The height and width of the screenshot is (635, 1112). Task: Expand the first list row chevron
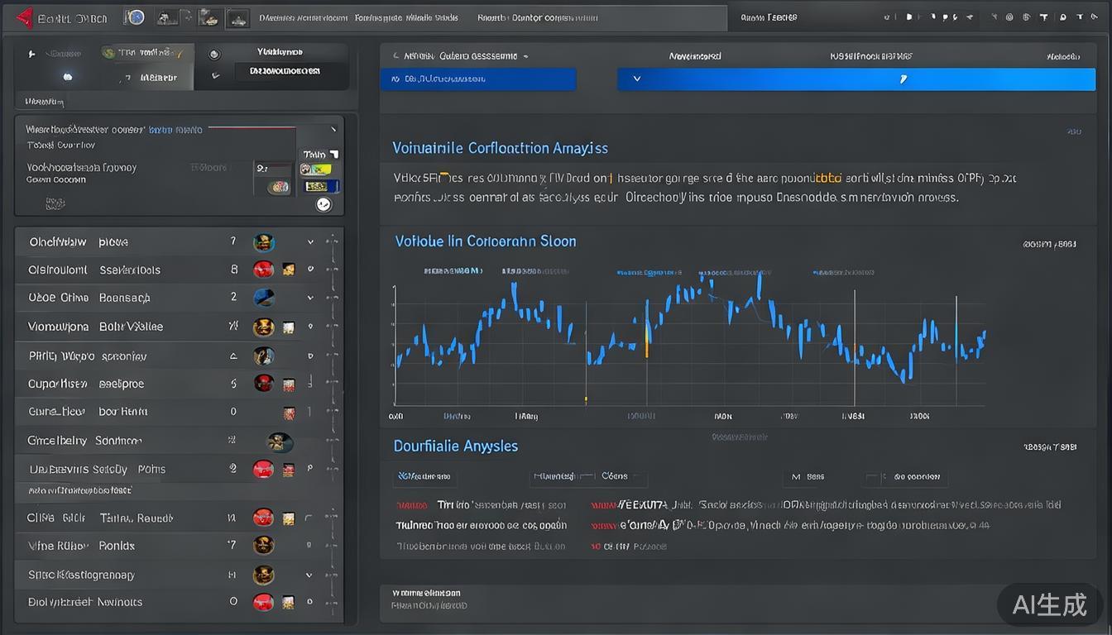pyautogui.click(x=310, y=242)
